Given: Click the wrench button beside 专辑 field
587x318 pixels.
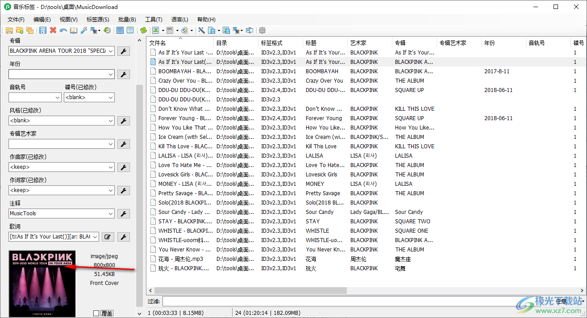Looking at the screenshot, I should [124, 51].
